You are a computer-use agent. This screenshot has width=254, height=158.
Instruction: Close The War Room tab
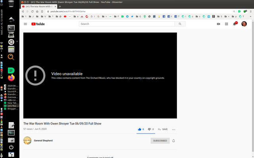55,7
